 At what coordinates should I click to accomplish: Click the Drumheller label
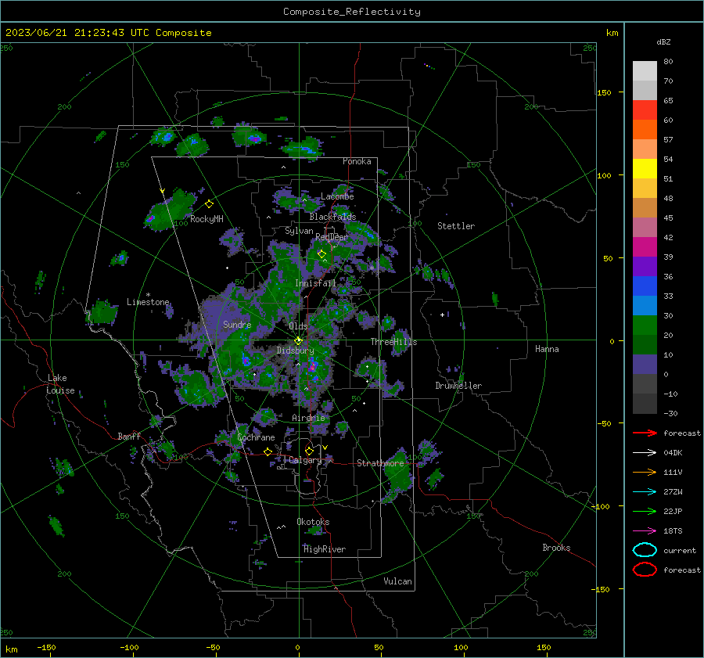[x=458, y=386]
